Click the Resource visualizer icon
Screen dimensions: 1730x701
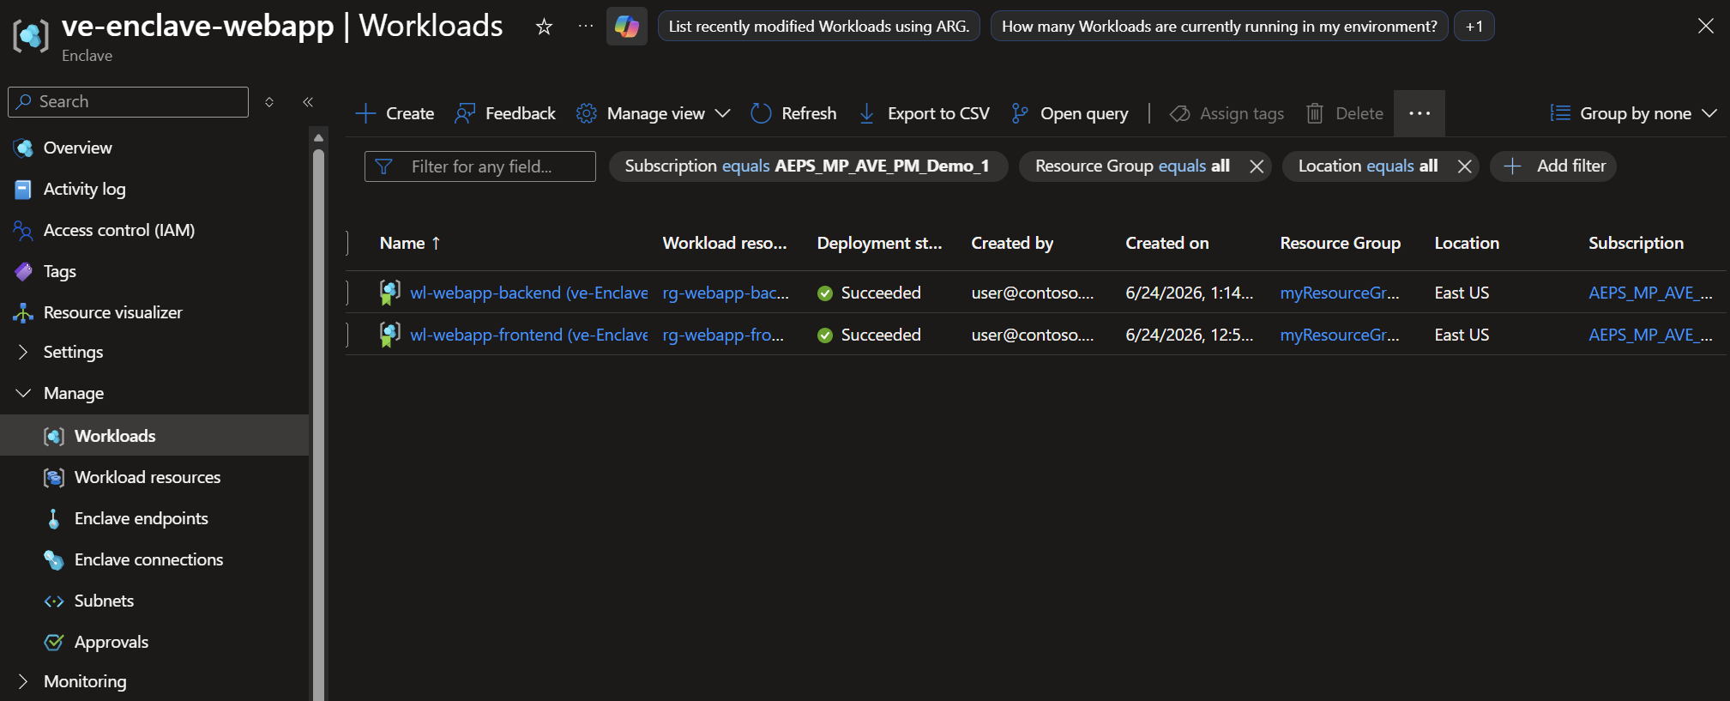click(23, 313)
